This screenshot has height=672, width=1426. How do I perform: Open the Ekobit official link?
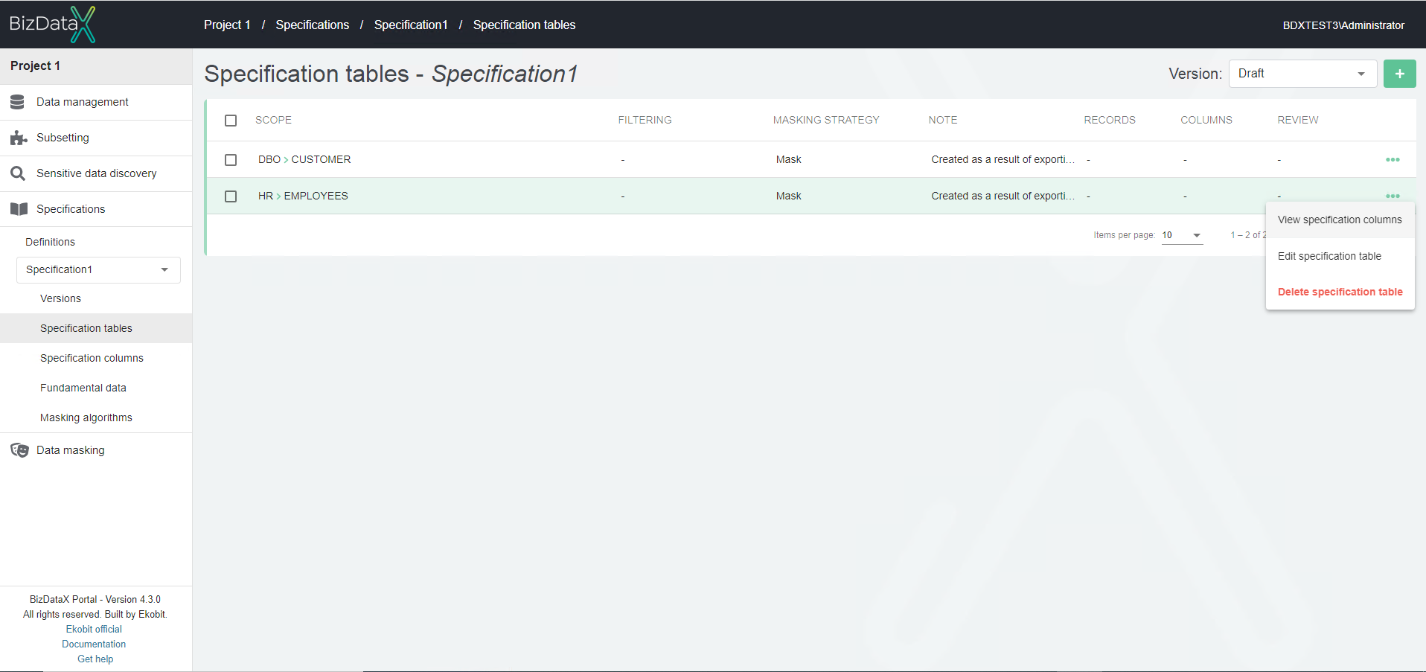pos(94,629)
